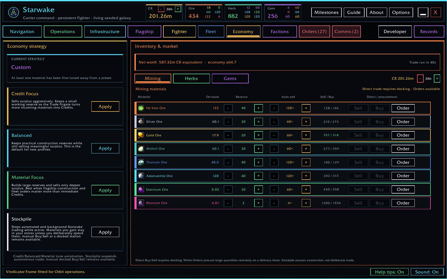This screenshot has height=279, width=447.
Task: Click the Current Strategy Custom card
Action: coord(65,68)
